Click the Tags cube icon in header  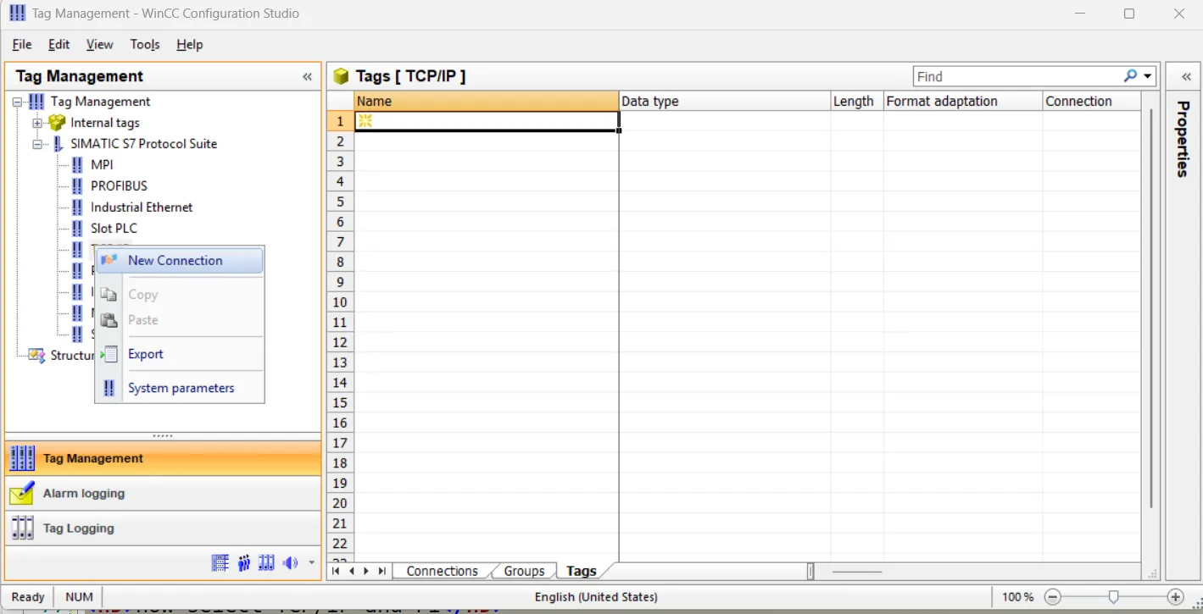click(341, 76)
